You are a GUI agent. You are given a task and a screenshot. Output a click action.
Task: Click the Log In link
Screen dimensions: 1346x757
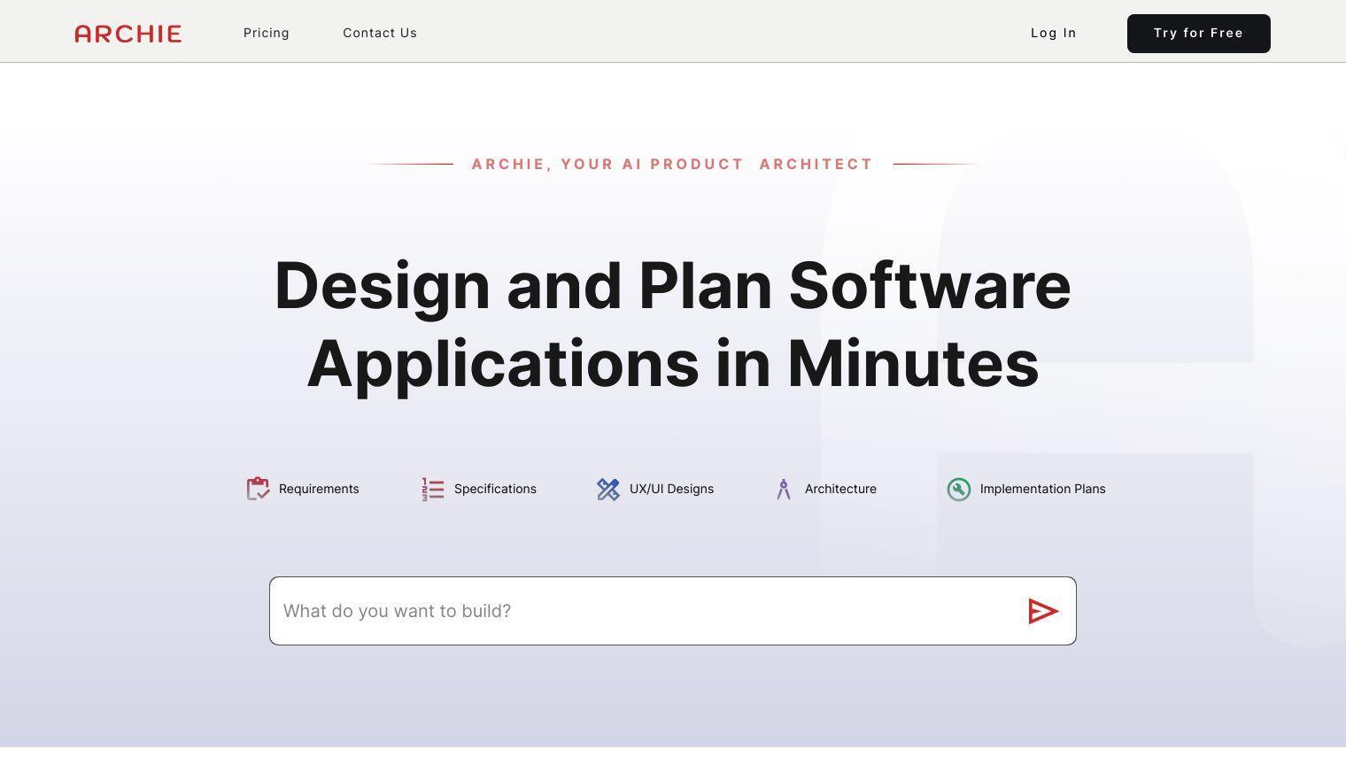tap(1054, 33)
